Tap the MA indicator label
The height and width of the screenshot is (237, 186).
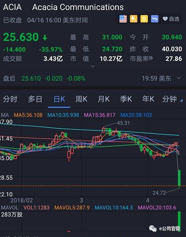click(x=5, y=115)
